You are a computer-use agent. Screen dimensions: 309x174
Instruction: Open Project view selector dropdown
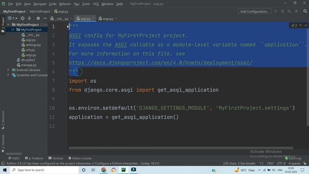click(13, 18)
